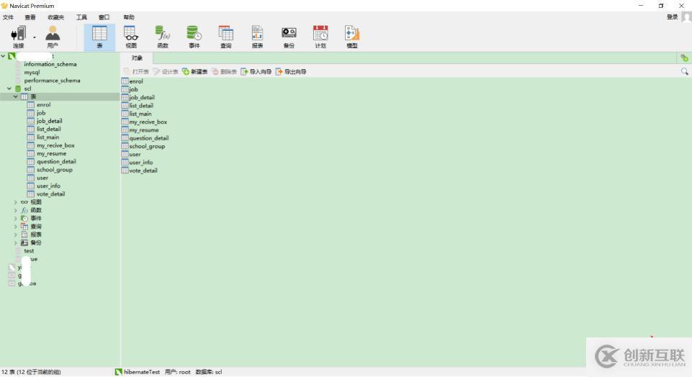Click the green tag icon beside the tab bar

684,58
